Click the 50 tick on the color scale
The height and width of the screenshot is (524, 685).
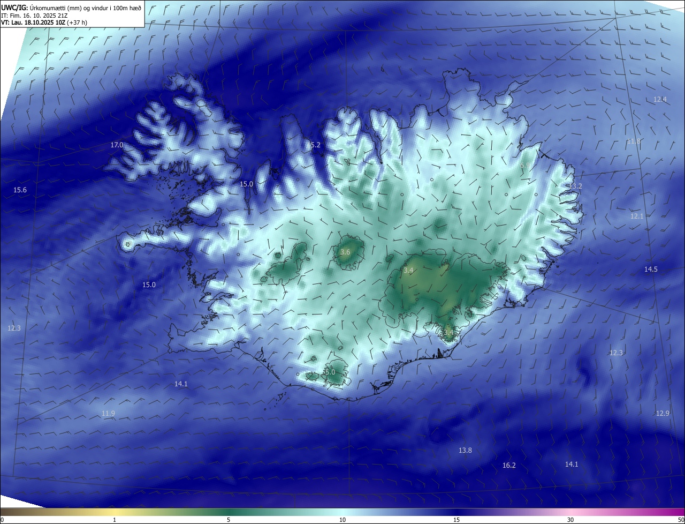pos(681,520)
